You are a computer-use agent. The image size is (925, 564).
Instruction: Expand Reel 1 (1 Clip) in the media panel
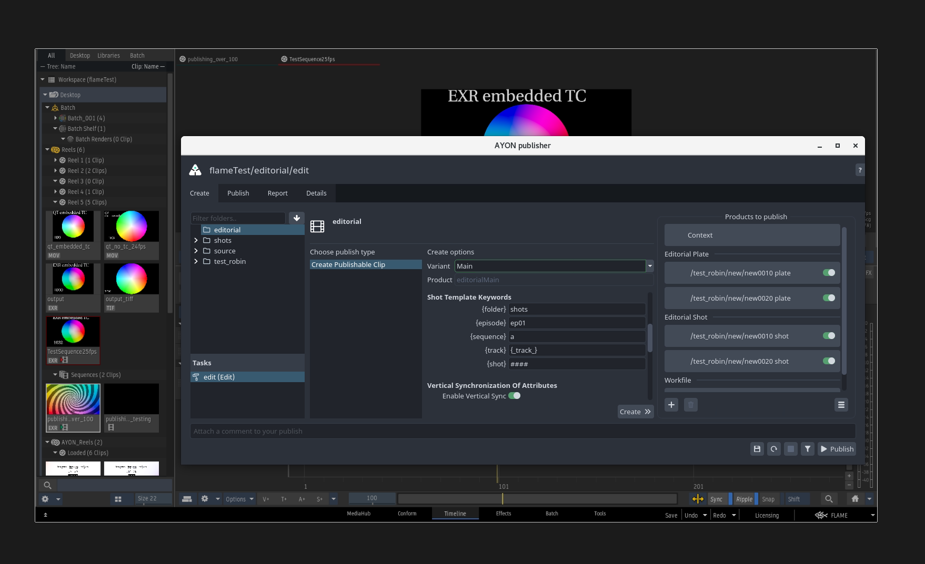[x=55, y=160]
